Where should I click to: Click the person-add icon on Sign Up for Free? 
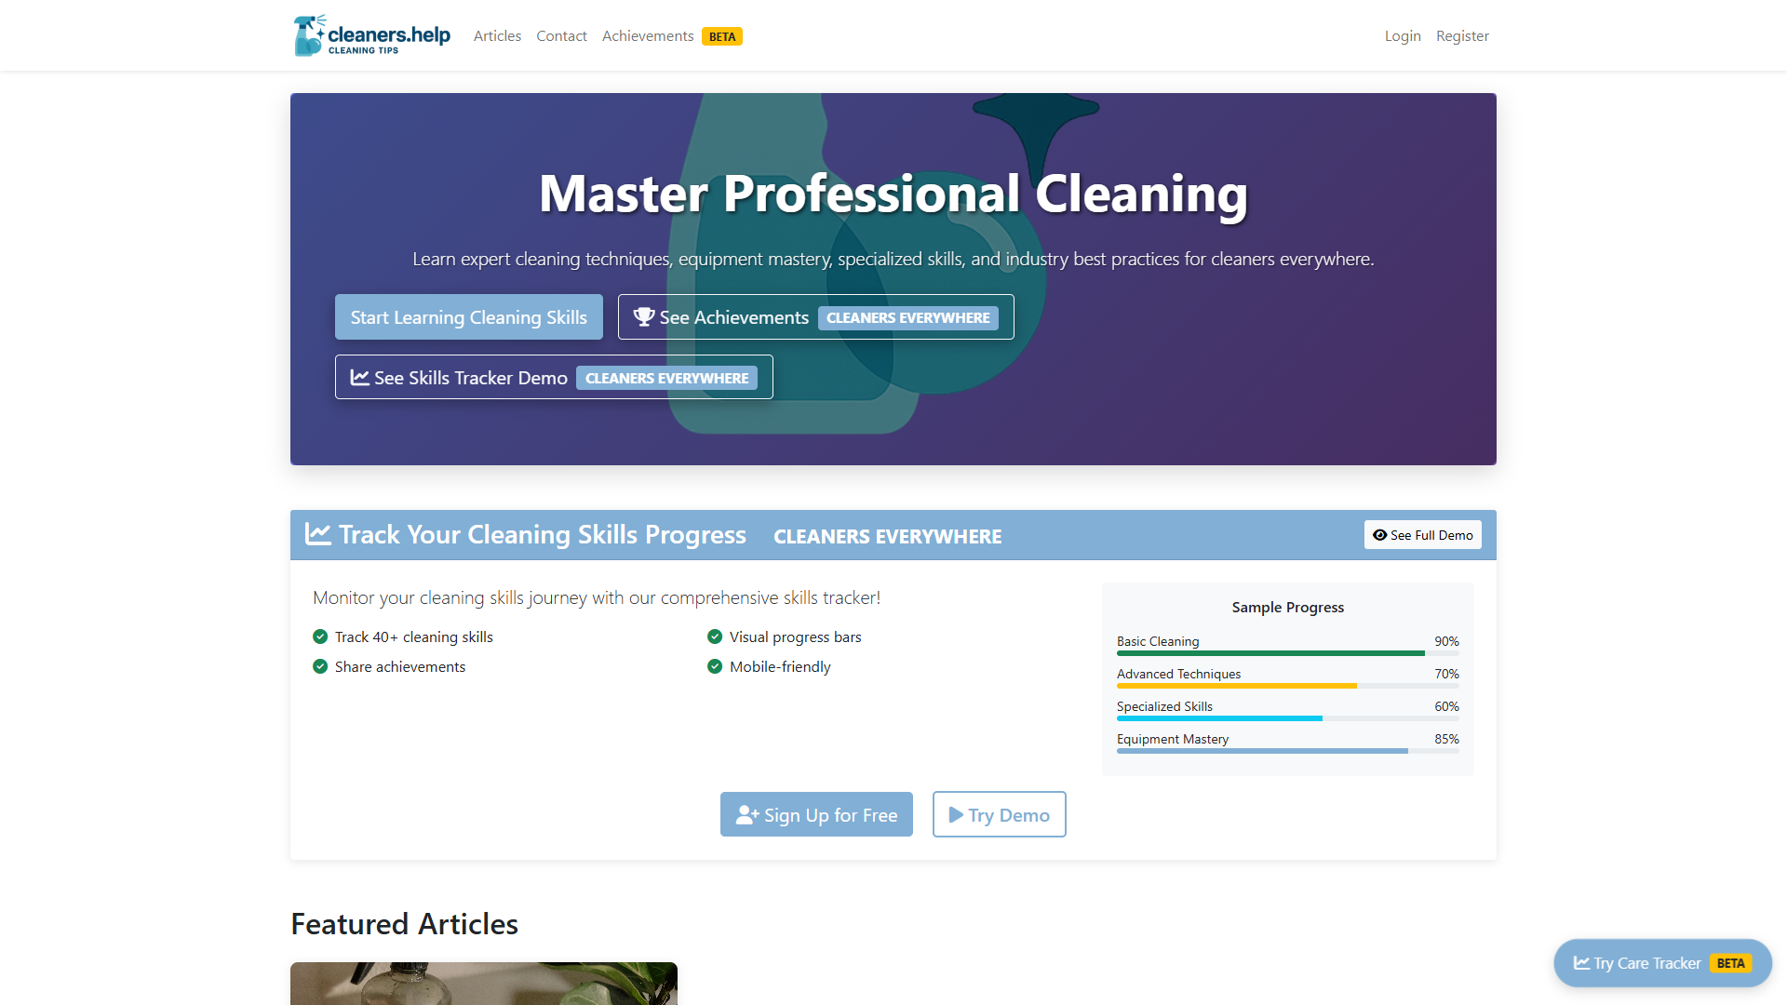(x=746, y=813)
